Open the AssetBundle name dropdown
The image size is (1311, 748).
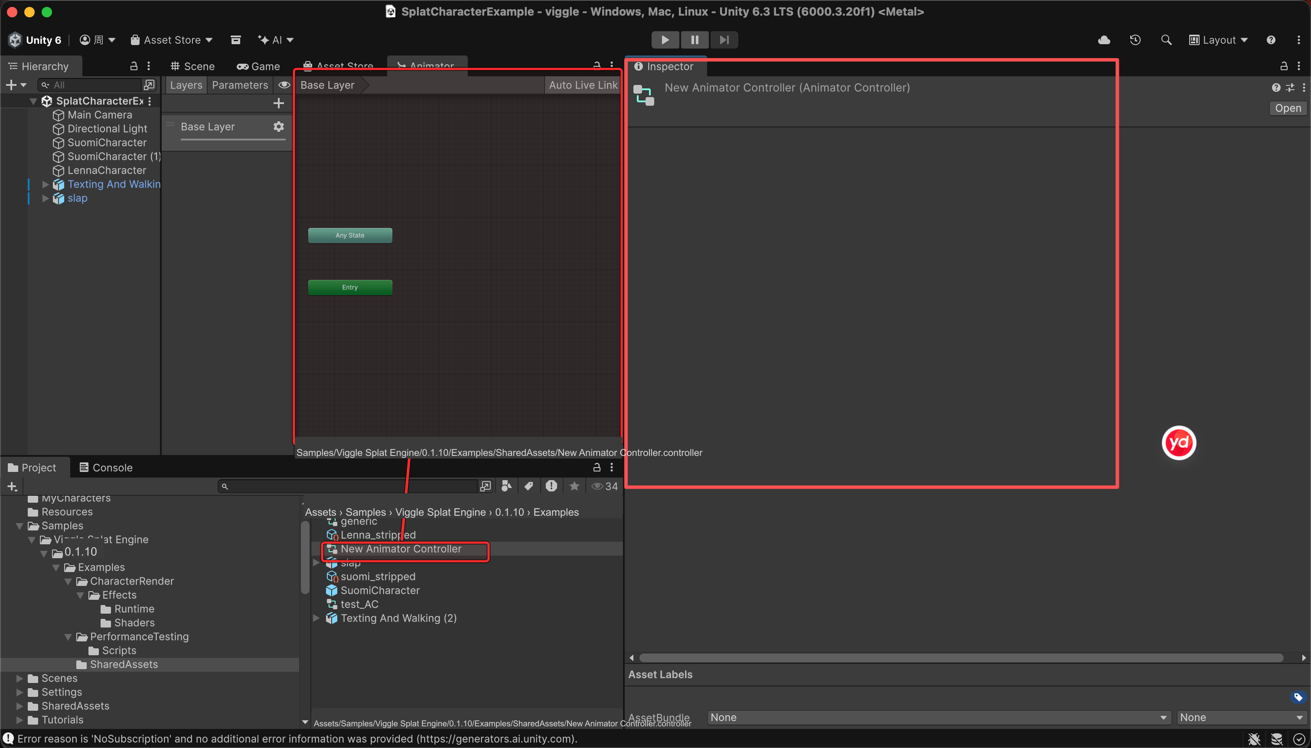click(x=939, y=717)
